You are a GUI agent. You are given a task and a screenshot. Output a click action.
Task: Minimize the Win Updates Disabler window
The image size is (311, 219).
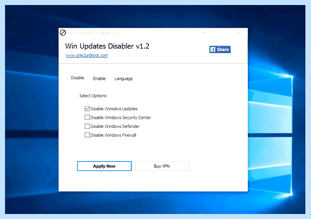point(204,33)
